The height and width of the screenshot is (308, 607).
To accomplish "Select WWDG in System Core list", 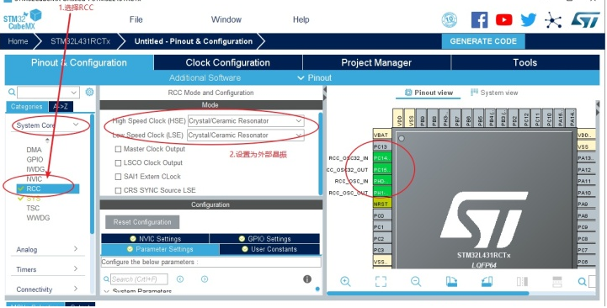I will [x=38, y=218].
